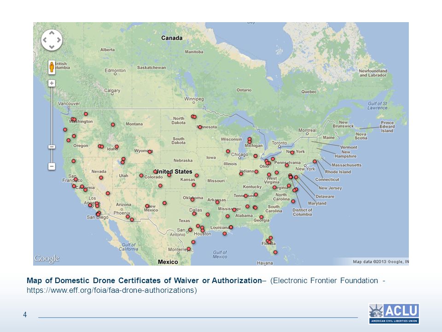This screenshot has height=332, width=442.
Task: Pan map right with right arrow
Action: [58, 40]
